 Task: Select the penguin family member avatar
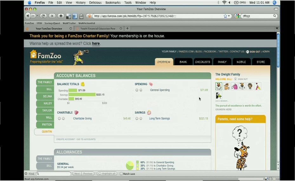(x=219, y=95)
